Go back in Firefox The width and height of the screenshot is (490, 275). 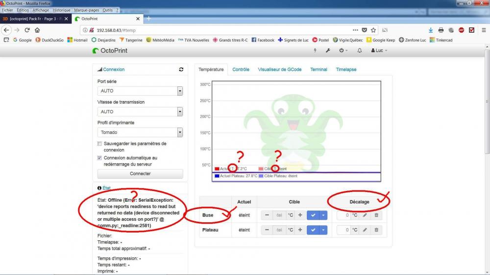6,30
